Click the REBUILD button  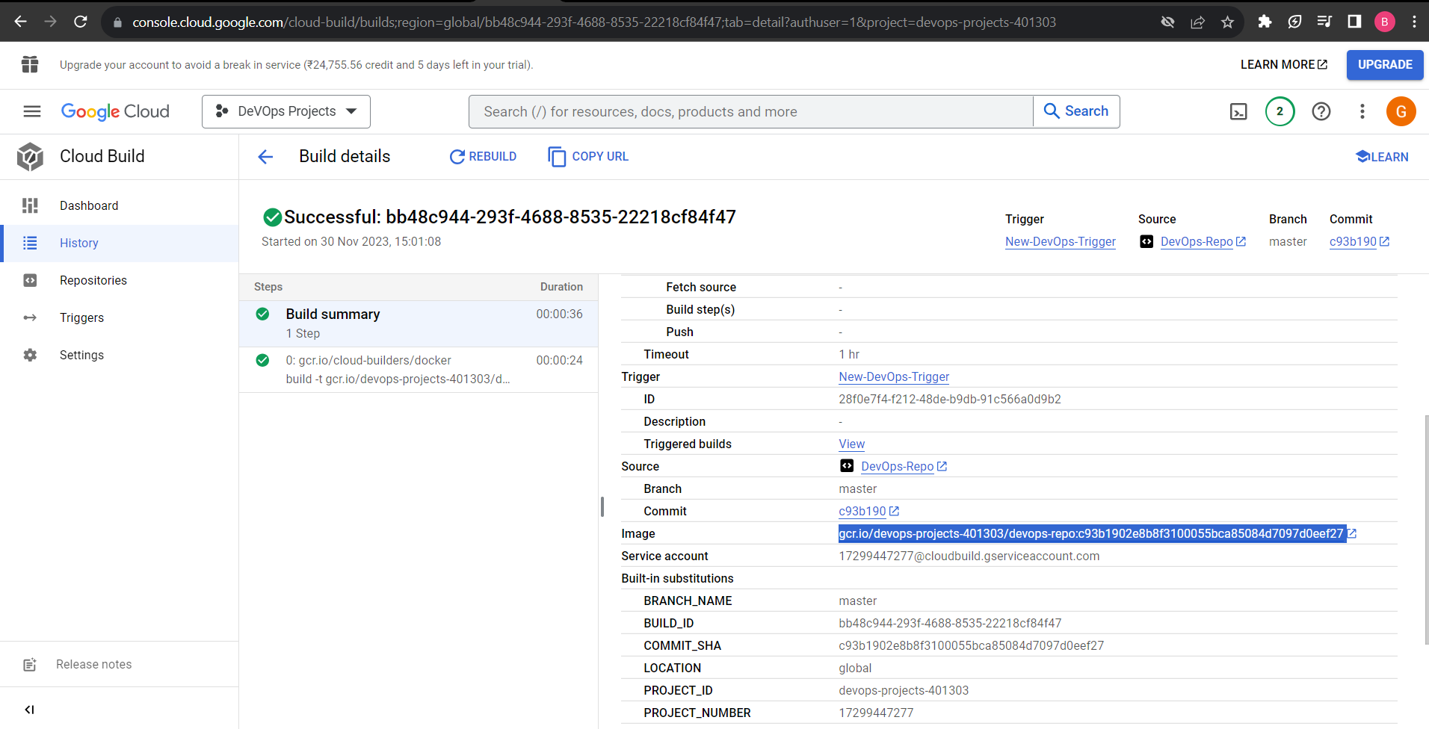(483, 157)
